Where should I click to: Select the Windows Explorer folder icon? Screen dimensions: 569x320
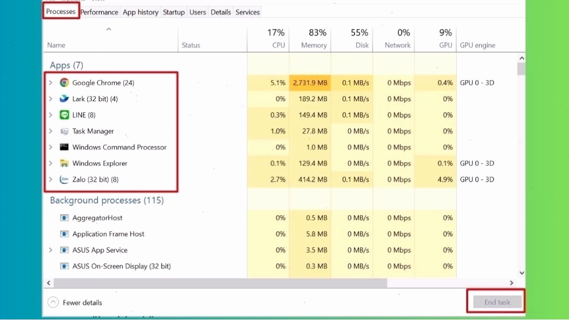coord(64,163)
